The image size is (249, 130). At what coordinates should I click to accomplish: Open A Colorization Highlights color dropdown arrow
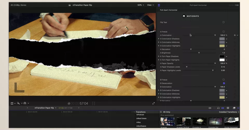click(x=226, y=46)
